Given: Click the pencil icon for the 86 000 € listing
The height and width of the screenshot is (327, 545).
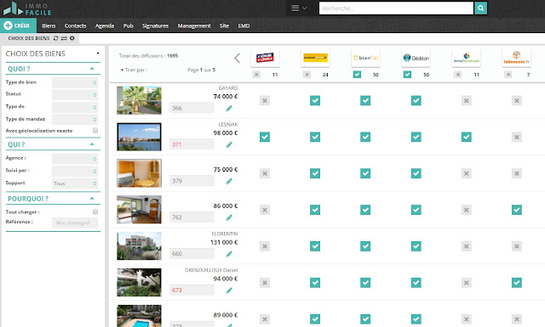Looking at the screenshot, I should (x=229, y=217).
